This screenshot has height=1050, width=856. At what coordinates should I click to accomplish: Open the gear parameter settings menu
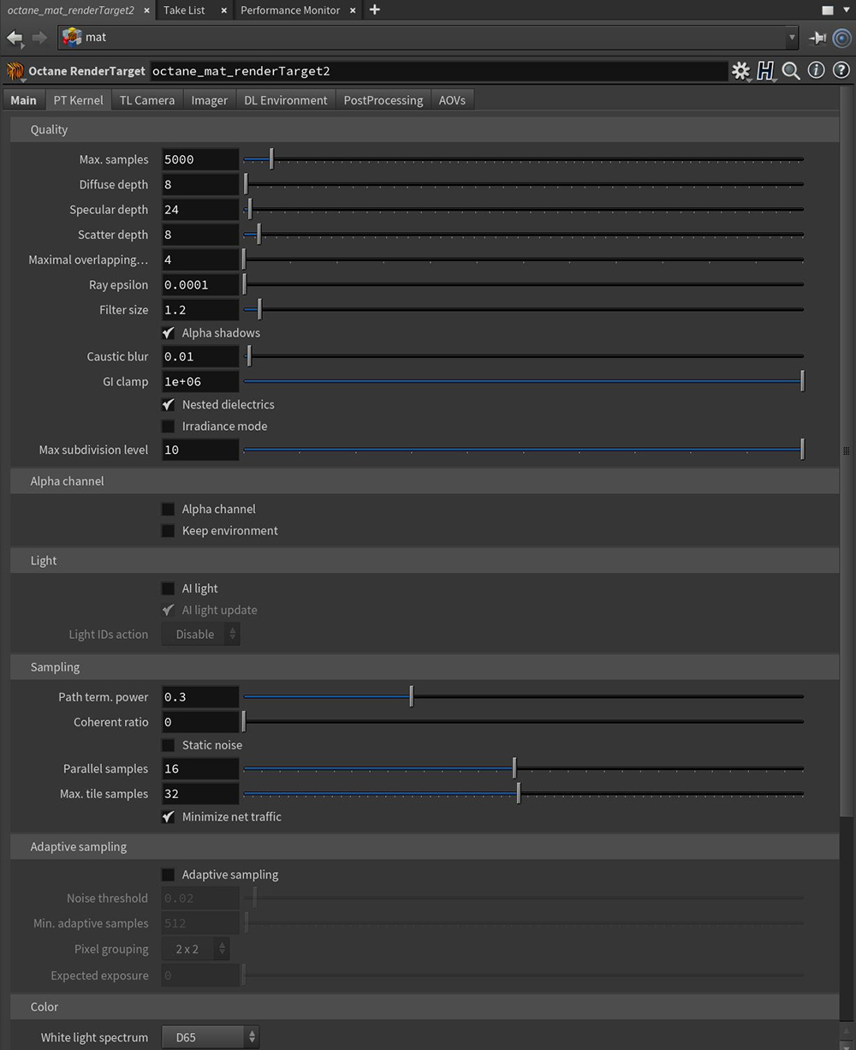(740, 71)
